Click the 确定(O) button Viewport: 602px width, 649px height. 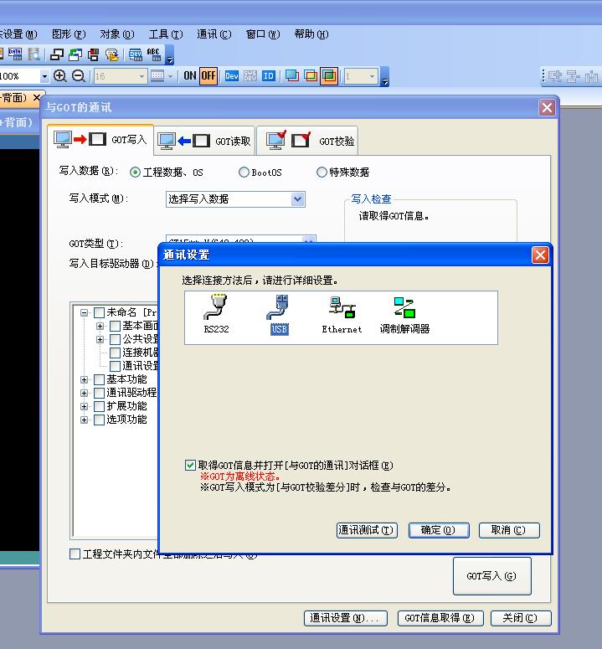tap(438, 530)
